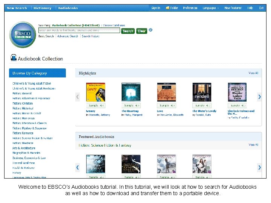Viewport: 271px width, 203px height.
Task: Open Audiobooks from top menu
Action: tap(68, 8)
